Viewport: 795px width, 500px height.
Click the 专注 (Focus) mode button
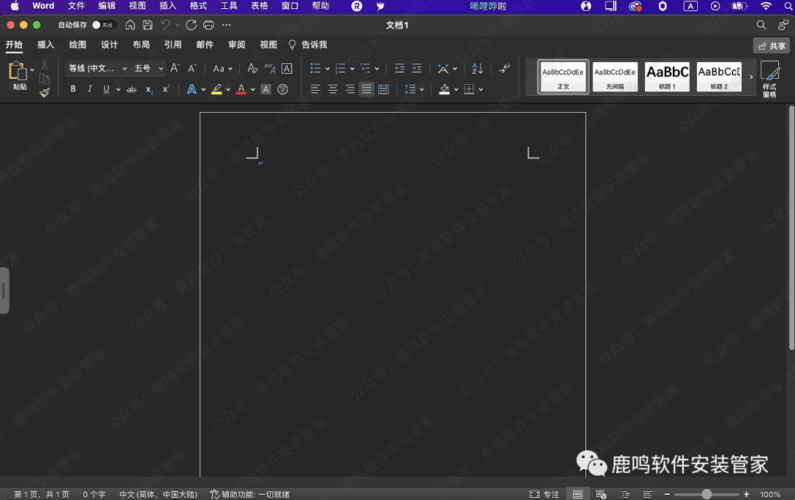coord(544,494)
